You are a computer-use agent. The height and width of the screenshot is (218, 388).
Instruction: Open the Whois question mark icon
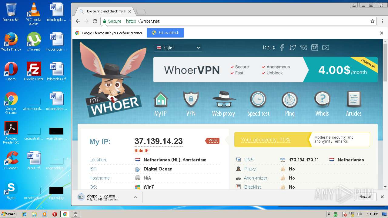[322, 99]
